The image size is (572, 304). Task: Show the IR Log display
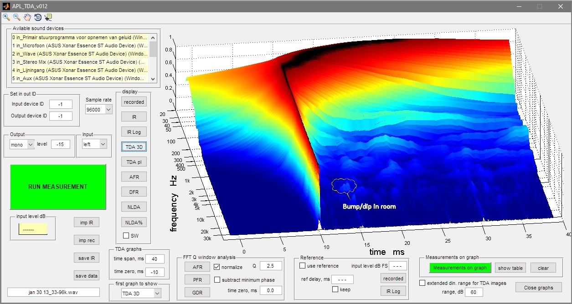134,132
